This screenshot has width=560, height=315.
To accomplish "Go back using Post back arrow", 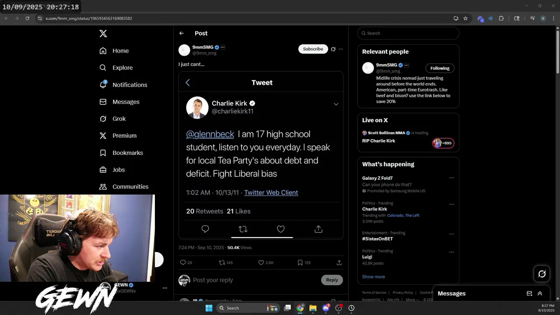I will point(182,33).
